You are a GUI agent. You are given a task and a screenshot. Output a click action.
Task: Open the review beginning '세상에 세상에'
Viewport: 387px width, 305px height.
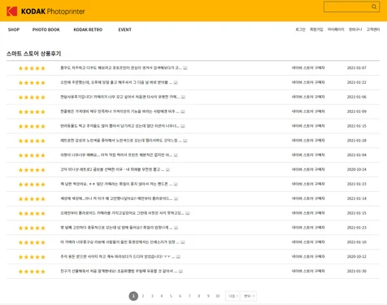click(116, 198)
